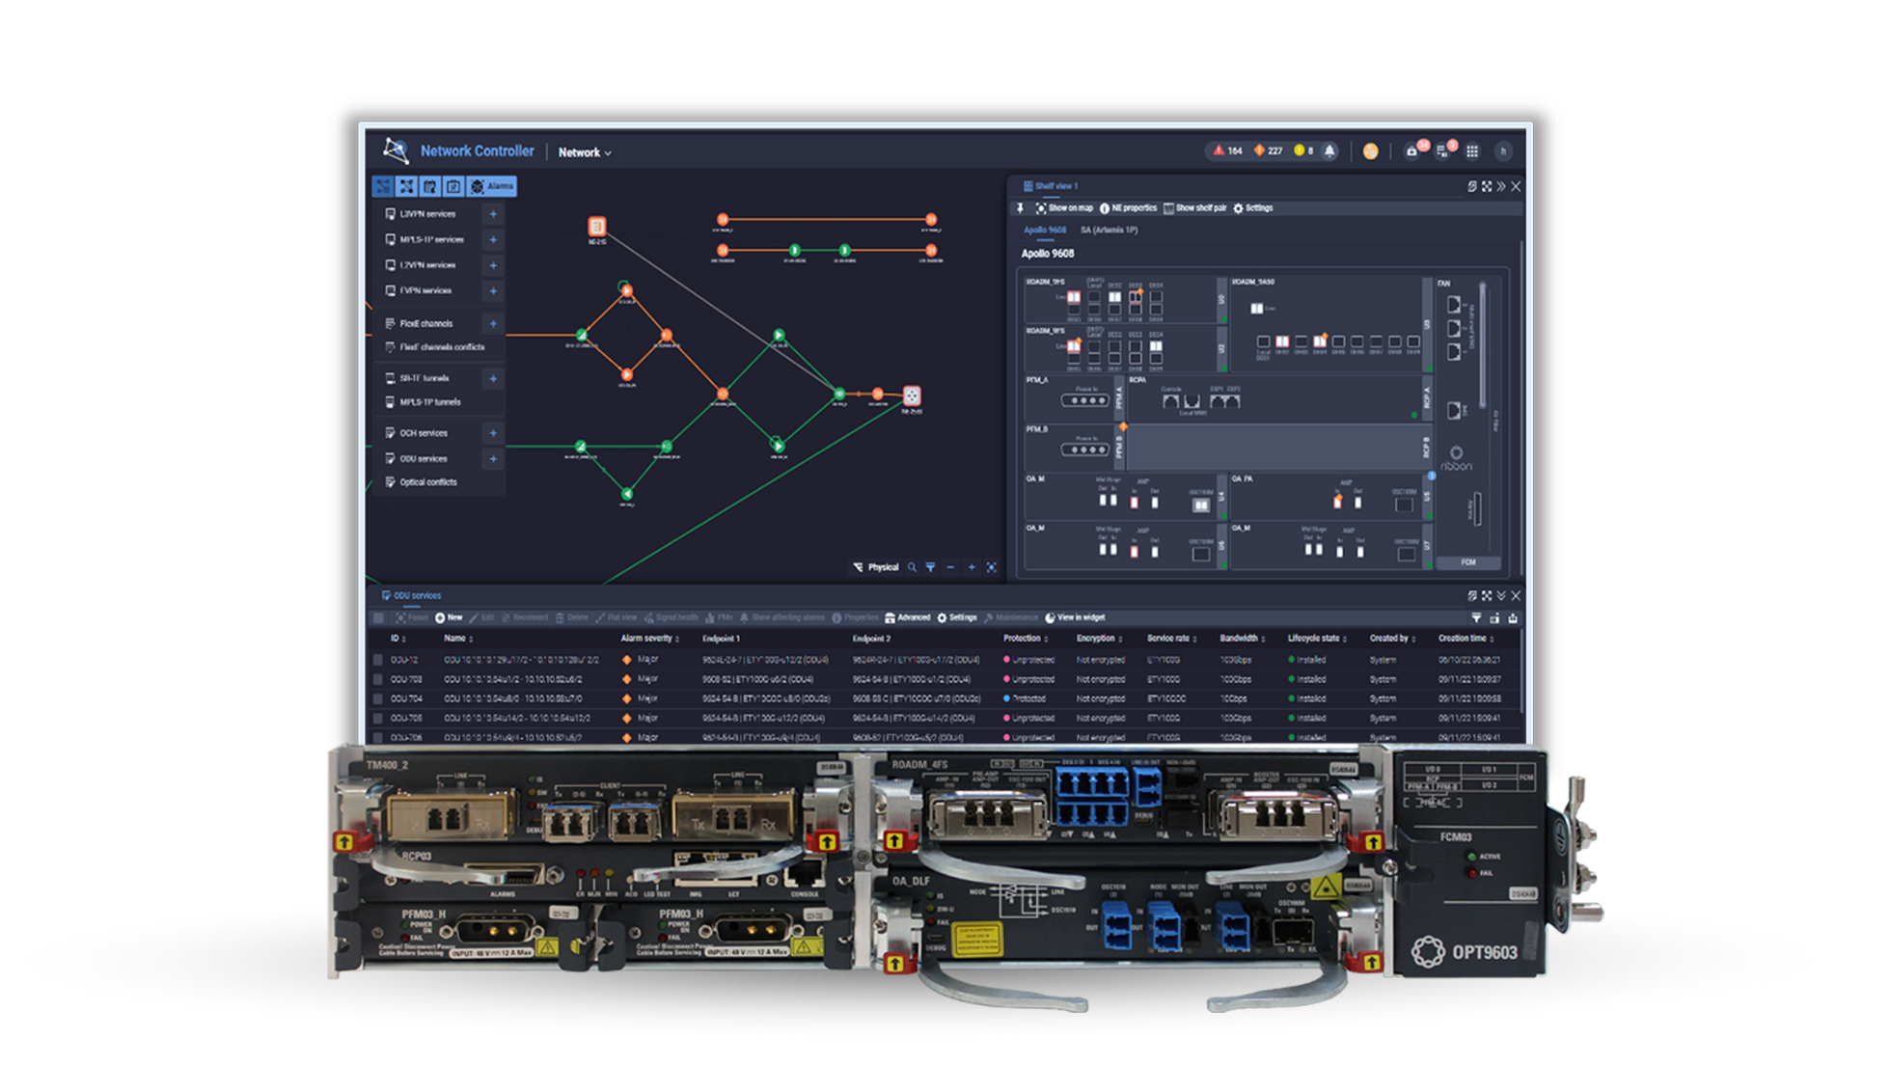This screenshot has height=1065, width=1891.
Task: Open the Network dropdown menu
Action: pos(585,152)
